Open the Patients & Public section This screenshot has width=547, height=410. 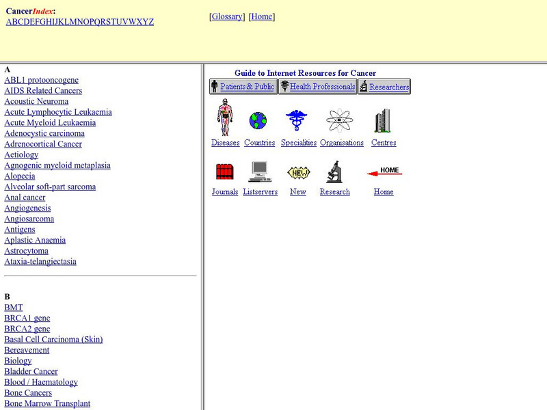[247, 87]
